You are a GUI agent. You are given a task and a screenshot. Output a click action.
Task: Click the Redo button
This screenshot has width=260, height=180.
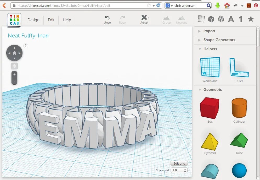(x=122, y=20)
